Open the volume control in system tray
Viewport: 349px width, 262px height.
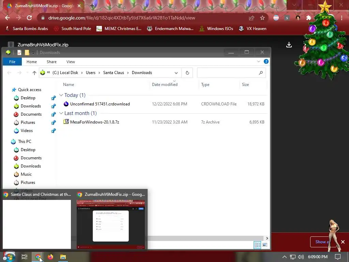301,257
